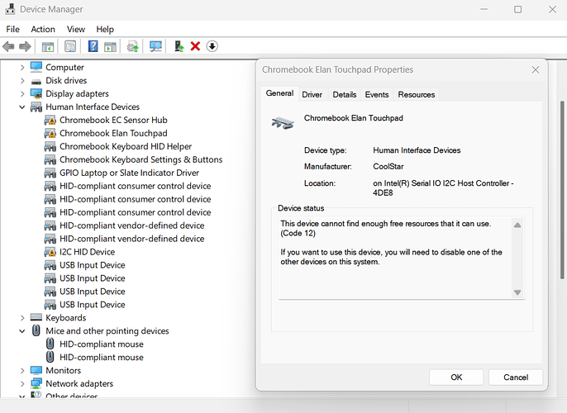Click the blue Help question mark icon
The height and width of the screenshot is (413, 567).
[93, 46]
